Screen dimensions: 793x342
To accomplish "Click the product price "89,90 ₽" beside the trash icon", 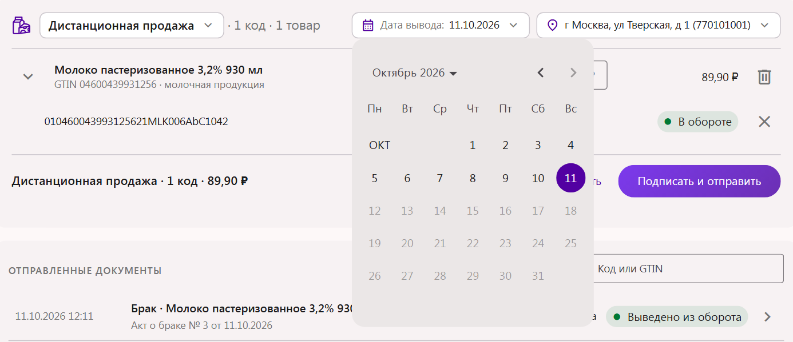I will (x=720, y=77).
